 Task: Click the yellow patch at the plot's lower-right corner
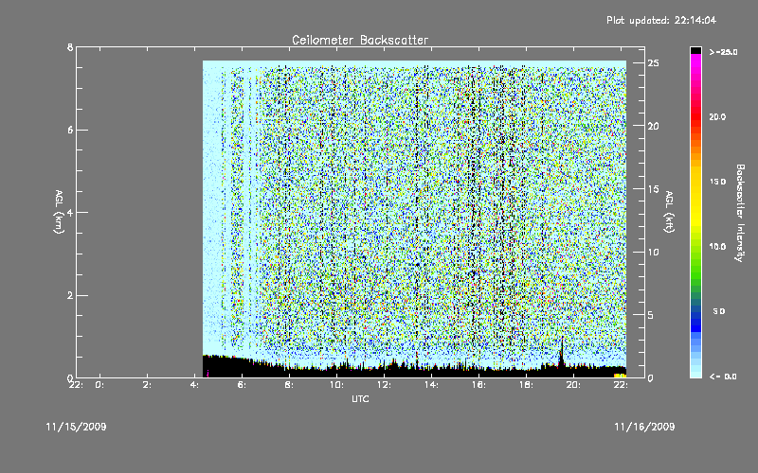(x=620, y=375)
